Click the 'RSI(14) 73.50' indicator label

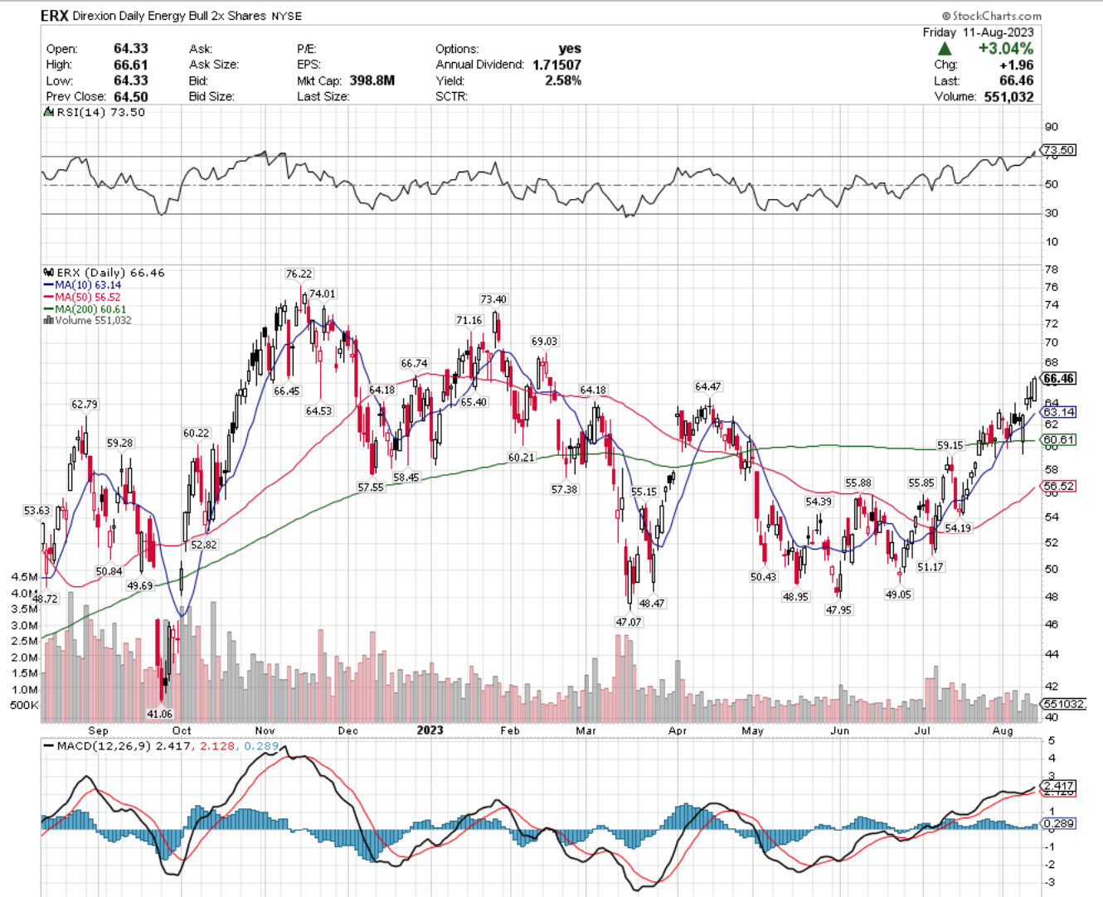(100, 113)
